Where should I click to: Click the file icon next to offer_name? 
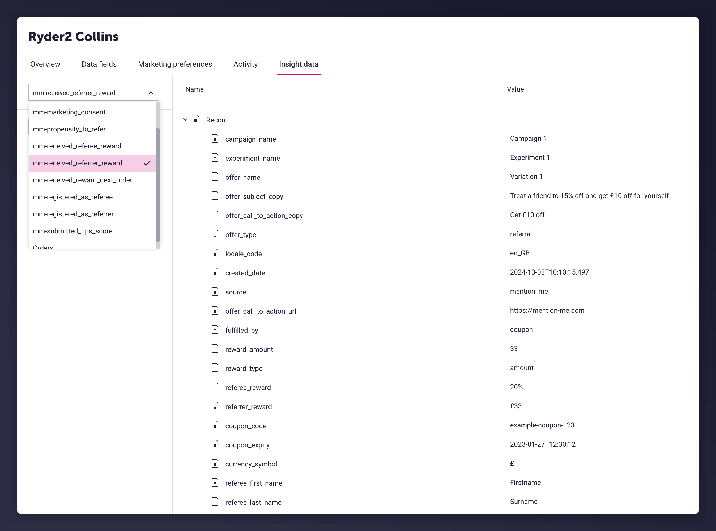click(x=215, y=177)
